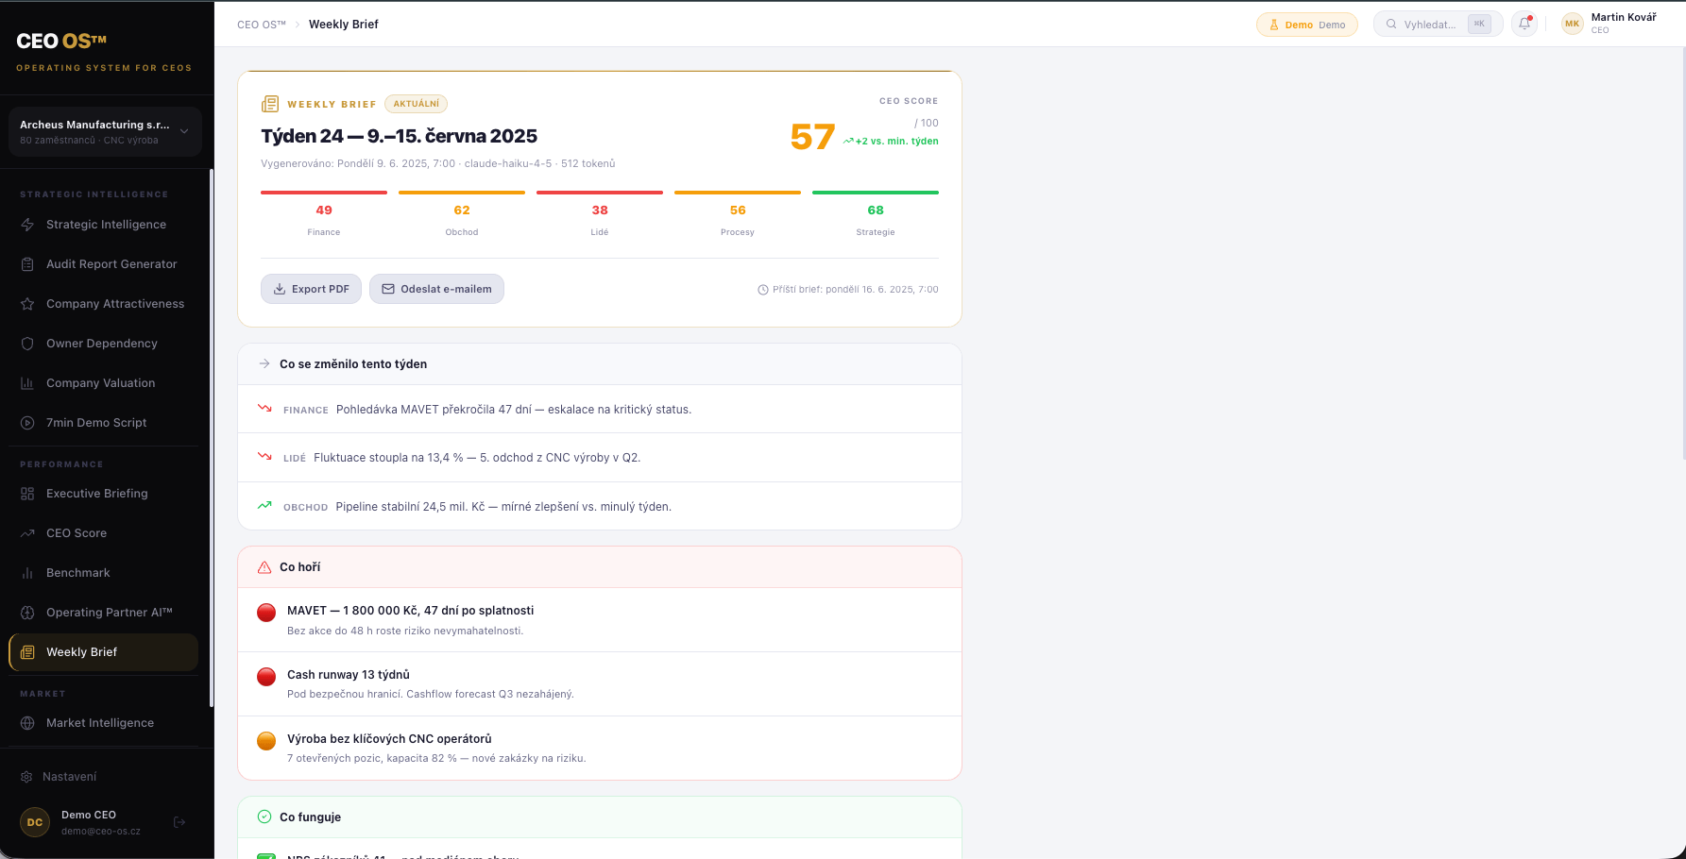Collapse the Co se změnilo tento týden section
1686x859 pixels.
pyautogui.click(x=600, y=363)
